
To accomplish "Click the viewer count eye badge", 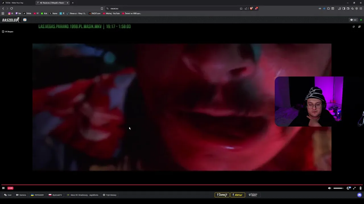I will click(353, 20).
